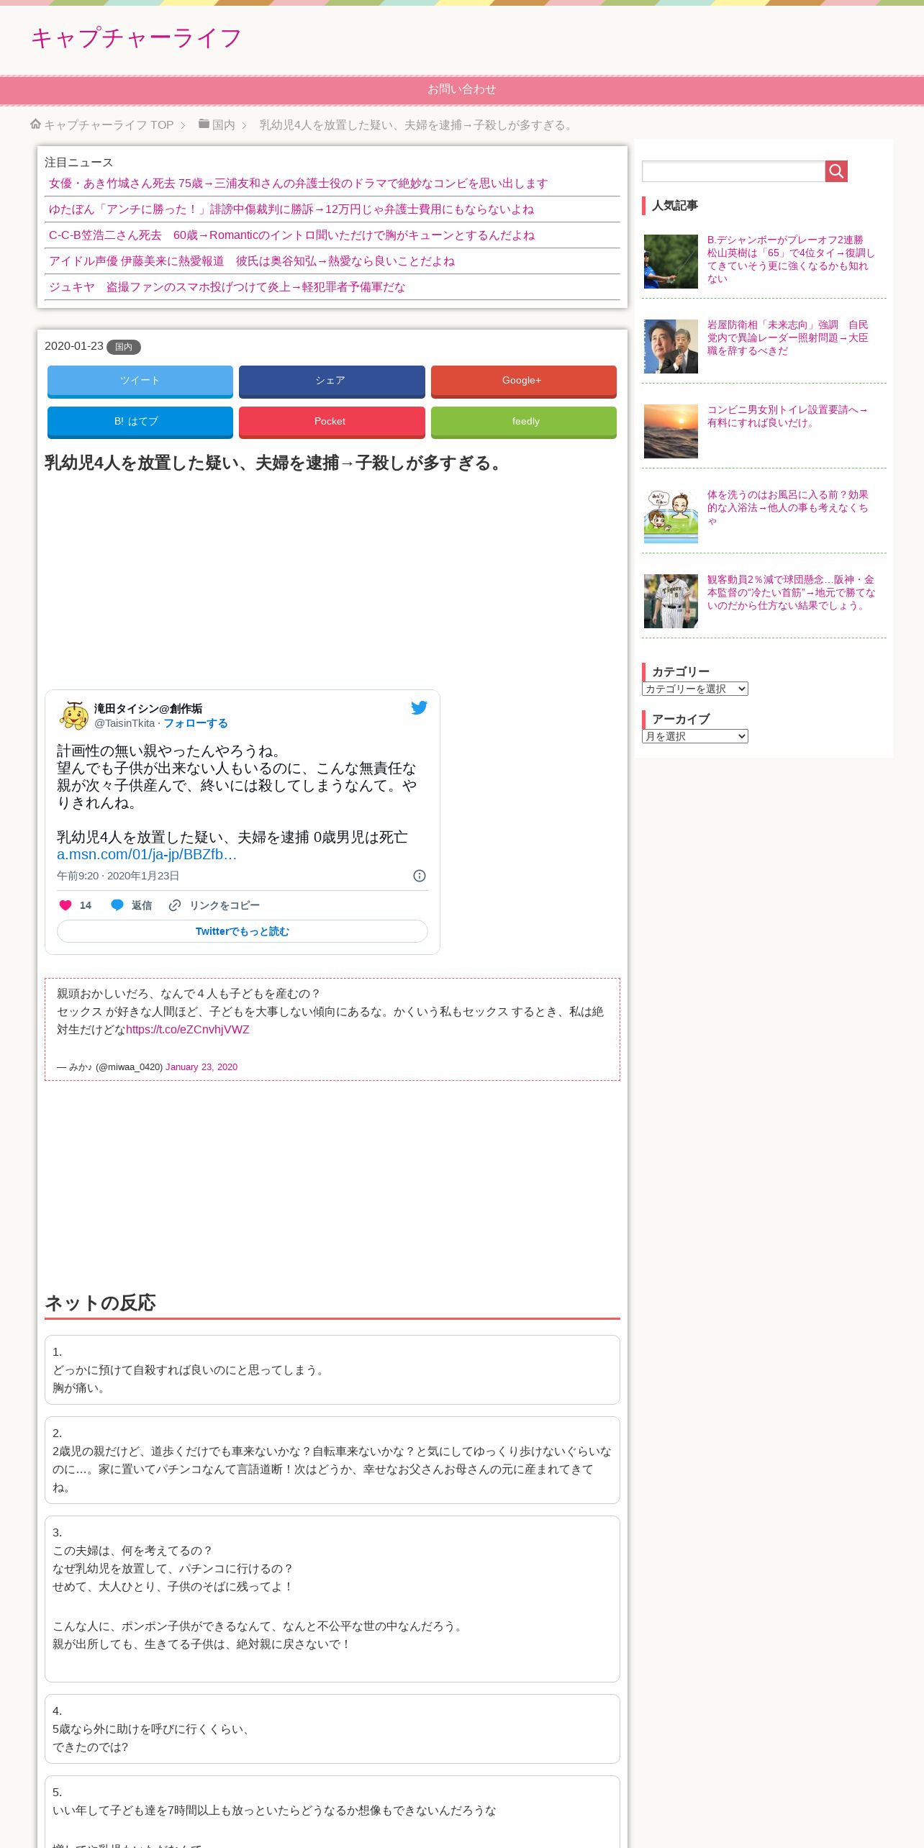Click the home icon in breadcrumb
Viewport: 924px width, 1848px height.
(35, 124)
